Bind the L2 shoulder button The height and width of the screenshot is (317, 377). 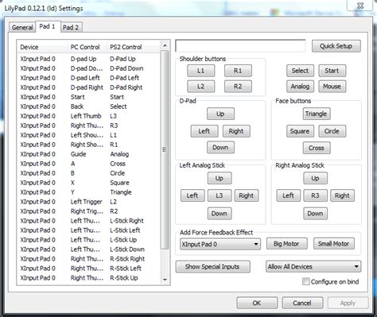point(200,87)
